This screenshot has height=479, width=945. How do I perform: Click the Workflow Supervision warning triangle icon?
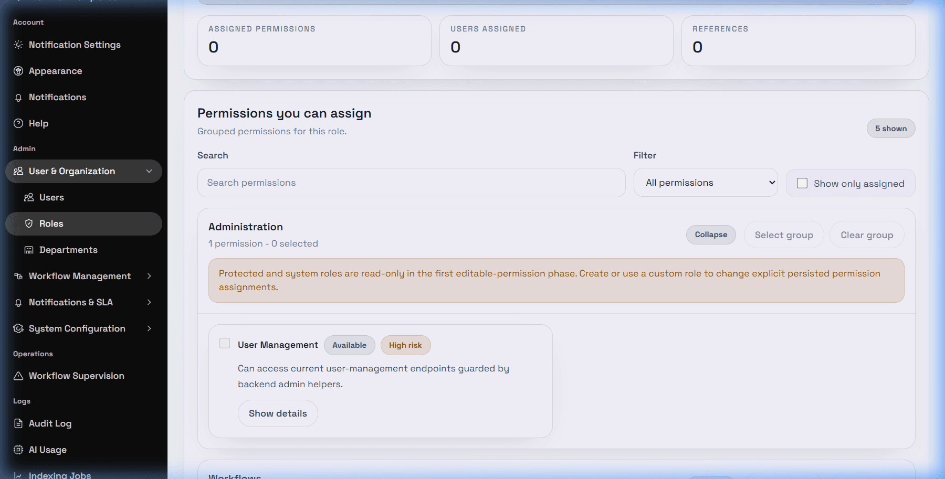[18, 376]
